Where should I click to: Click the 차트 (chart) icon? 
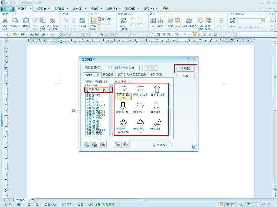coord(160,20)
